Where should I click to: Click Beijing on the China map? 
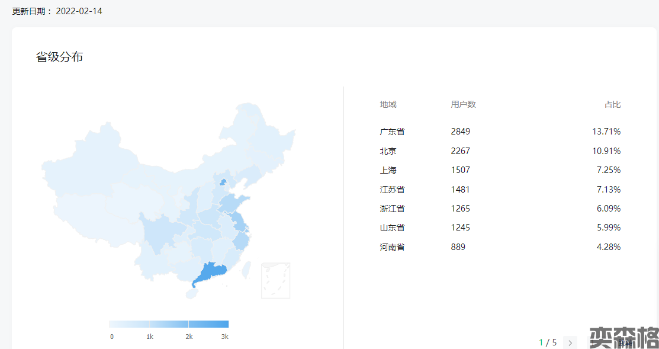(223, 182)
